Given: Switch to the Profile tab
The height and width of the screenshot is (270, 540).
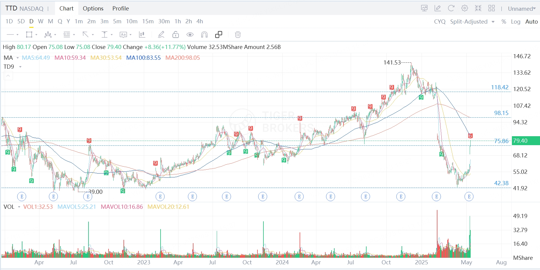Looking at the screenshot, I should point(120,8).
